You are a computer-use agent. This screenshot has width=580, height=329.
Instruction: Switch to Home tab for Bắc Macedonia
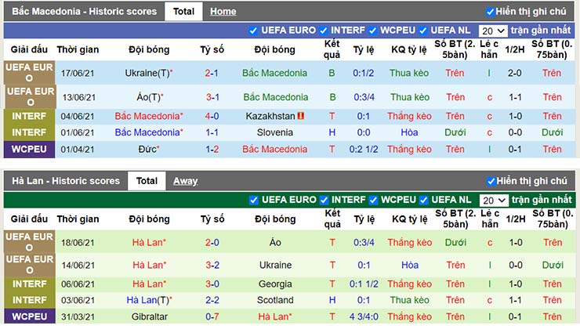pos(223,12)
